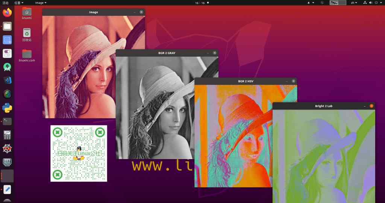Screen dimensions: 385x203
Task: Click the original color picture in Image window
Action: [94, 67]
